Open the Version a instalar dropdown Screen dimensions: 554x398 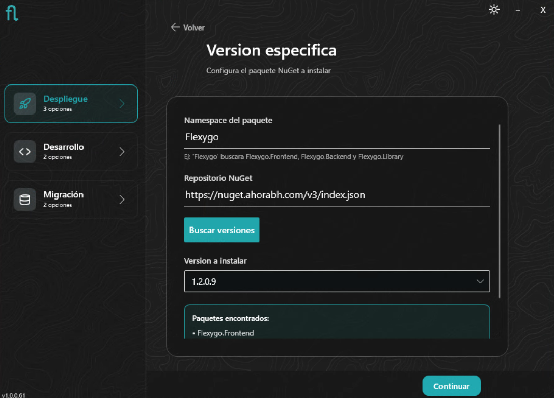click(337, 281)
